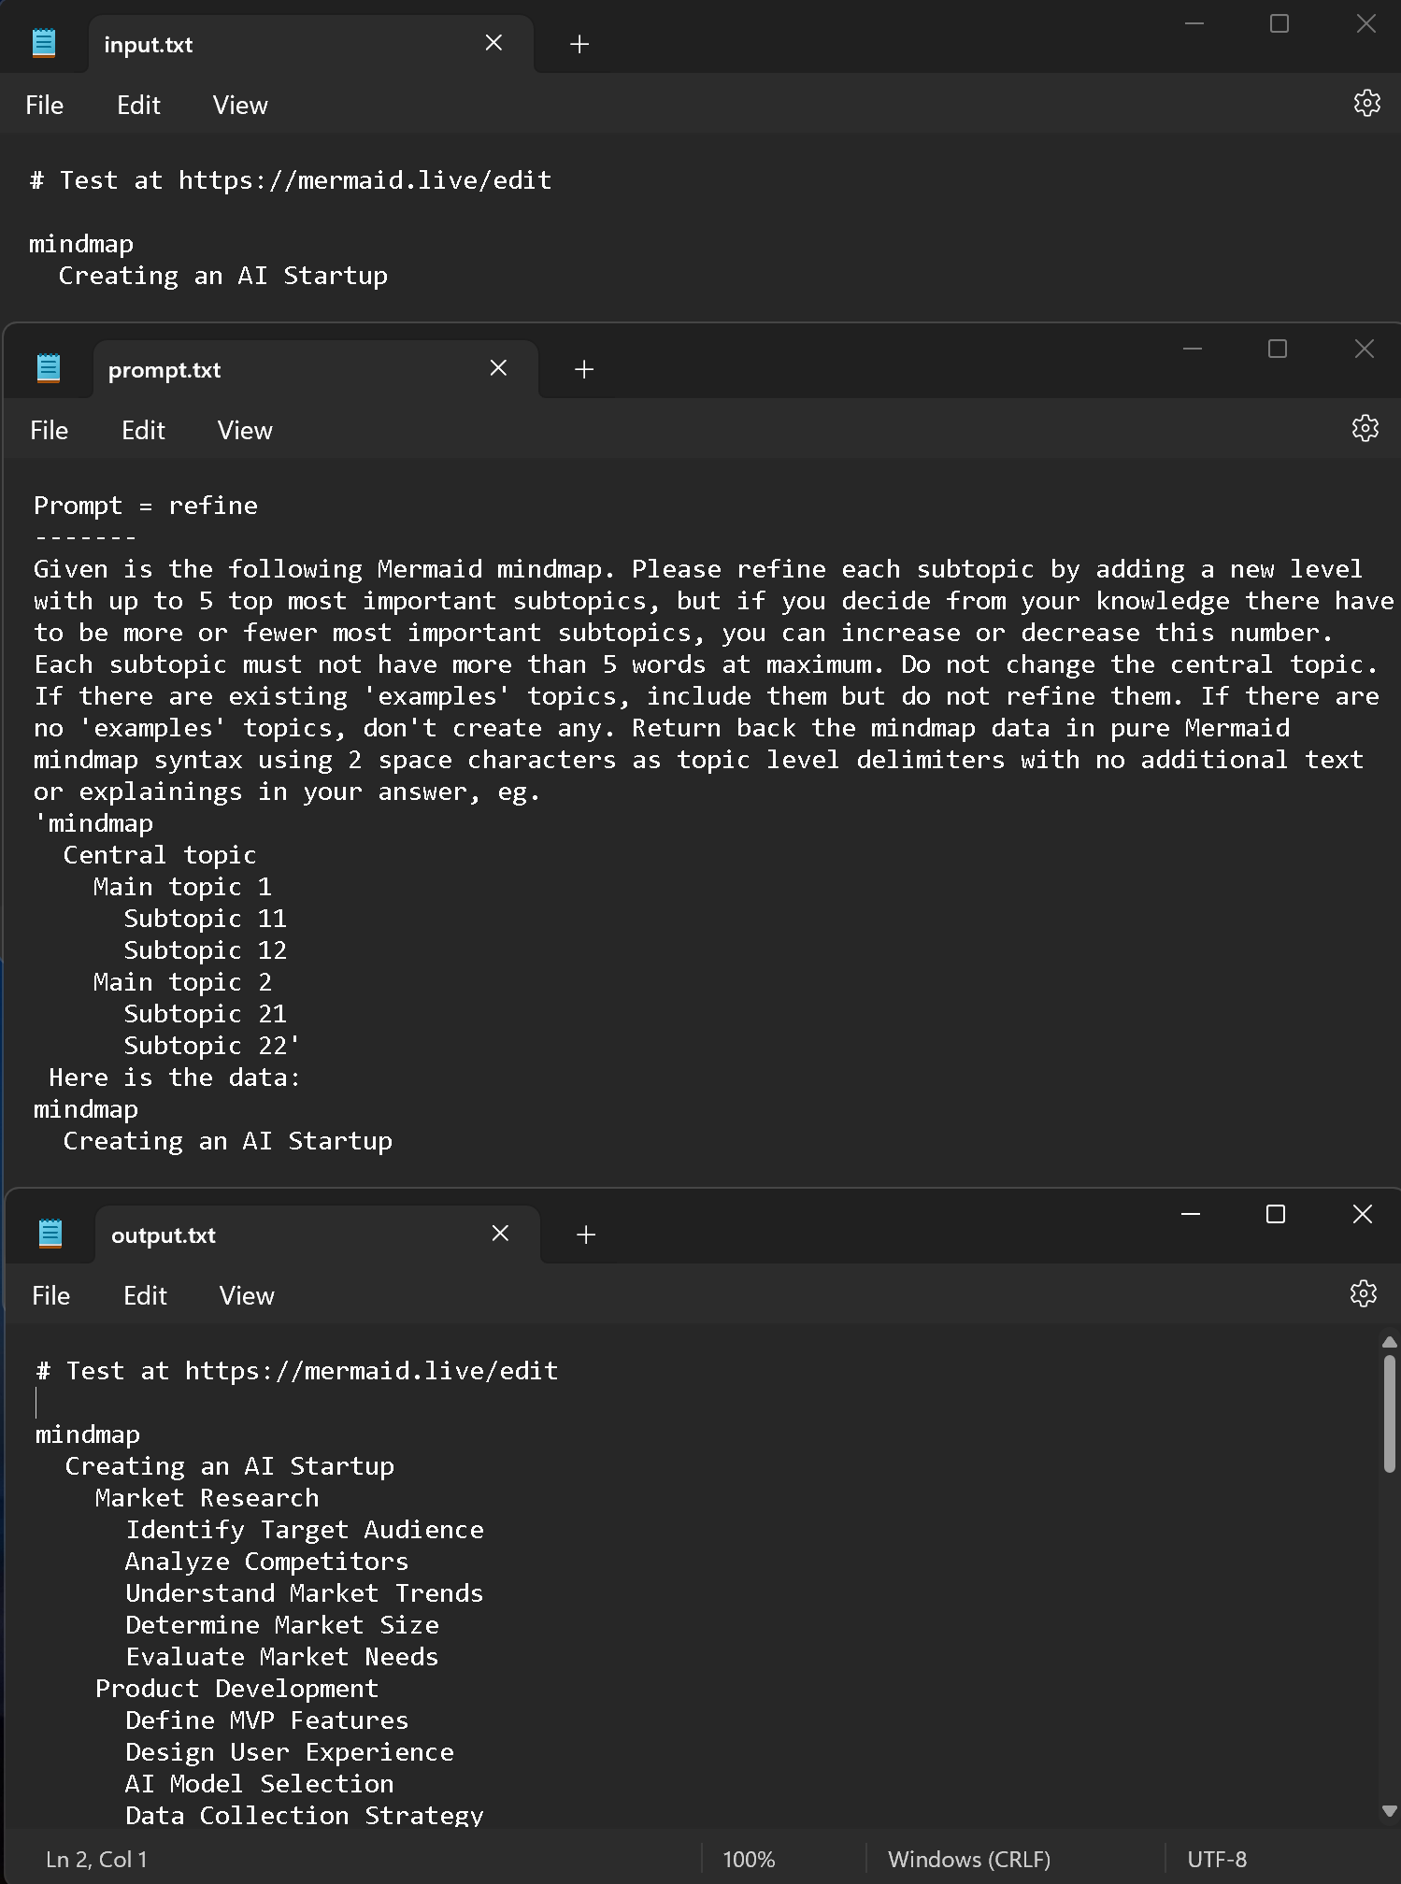Add new tab next to input.txt
The image size is (1401, 1884).
pos(579,44)
